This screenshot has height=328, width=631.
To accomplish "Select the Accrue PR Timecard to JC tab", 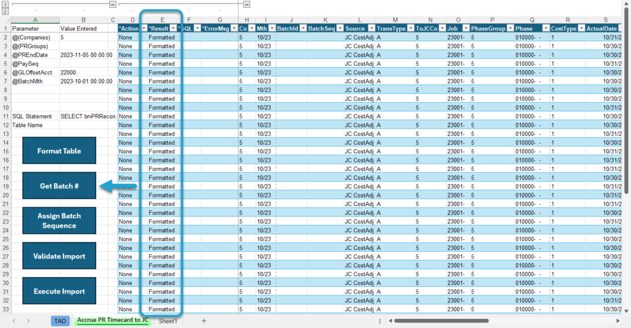I will [113, 321].
